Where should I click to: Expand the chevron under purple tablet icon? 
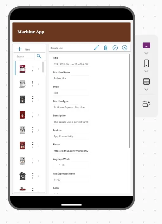tap(146, 53)
